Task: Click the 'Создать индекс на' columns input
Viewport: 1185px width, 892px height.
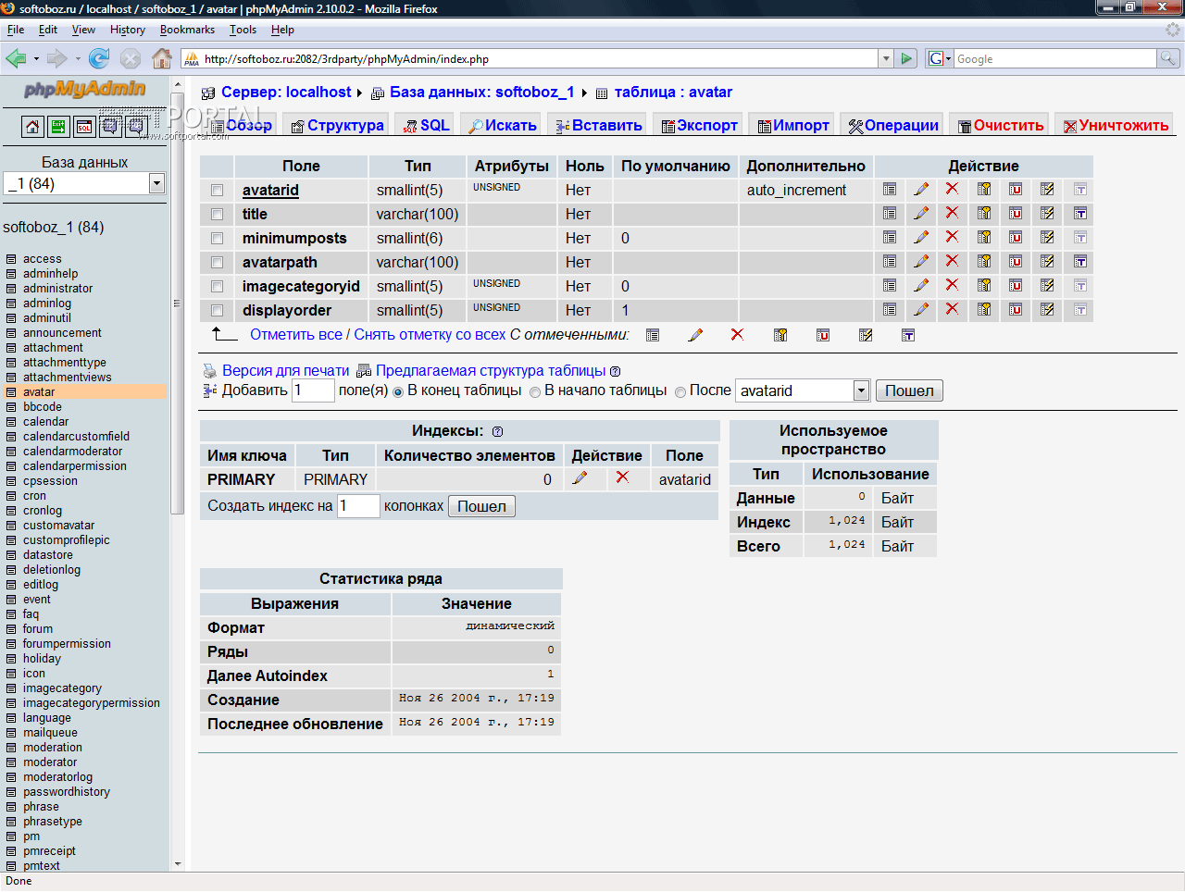Action: coord(358,505)
